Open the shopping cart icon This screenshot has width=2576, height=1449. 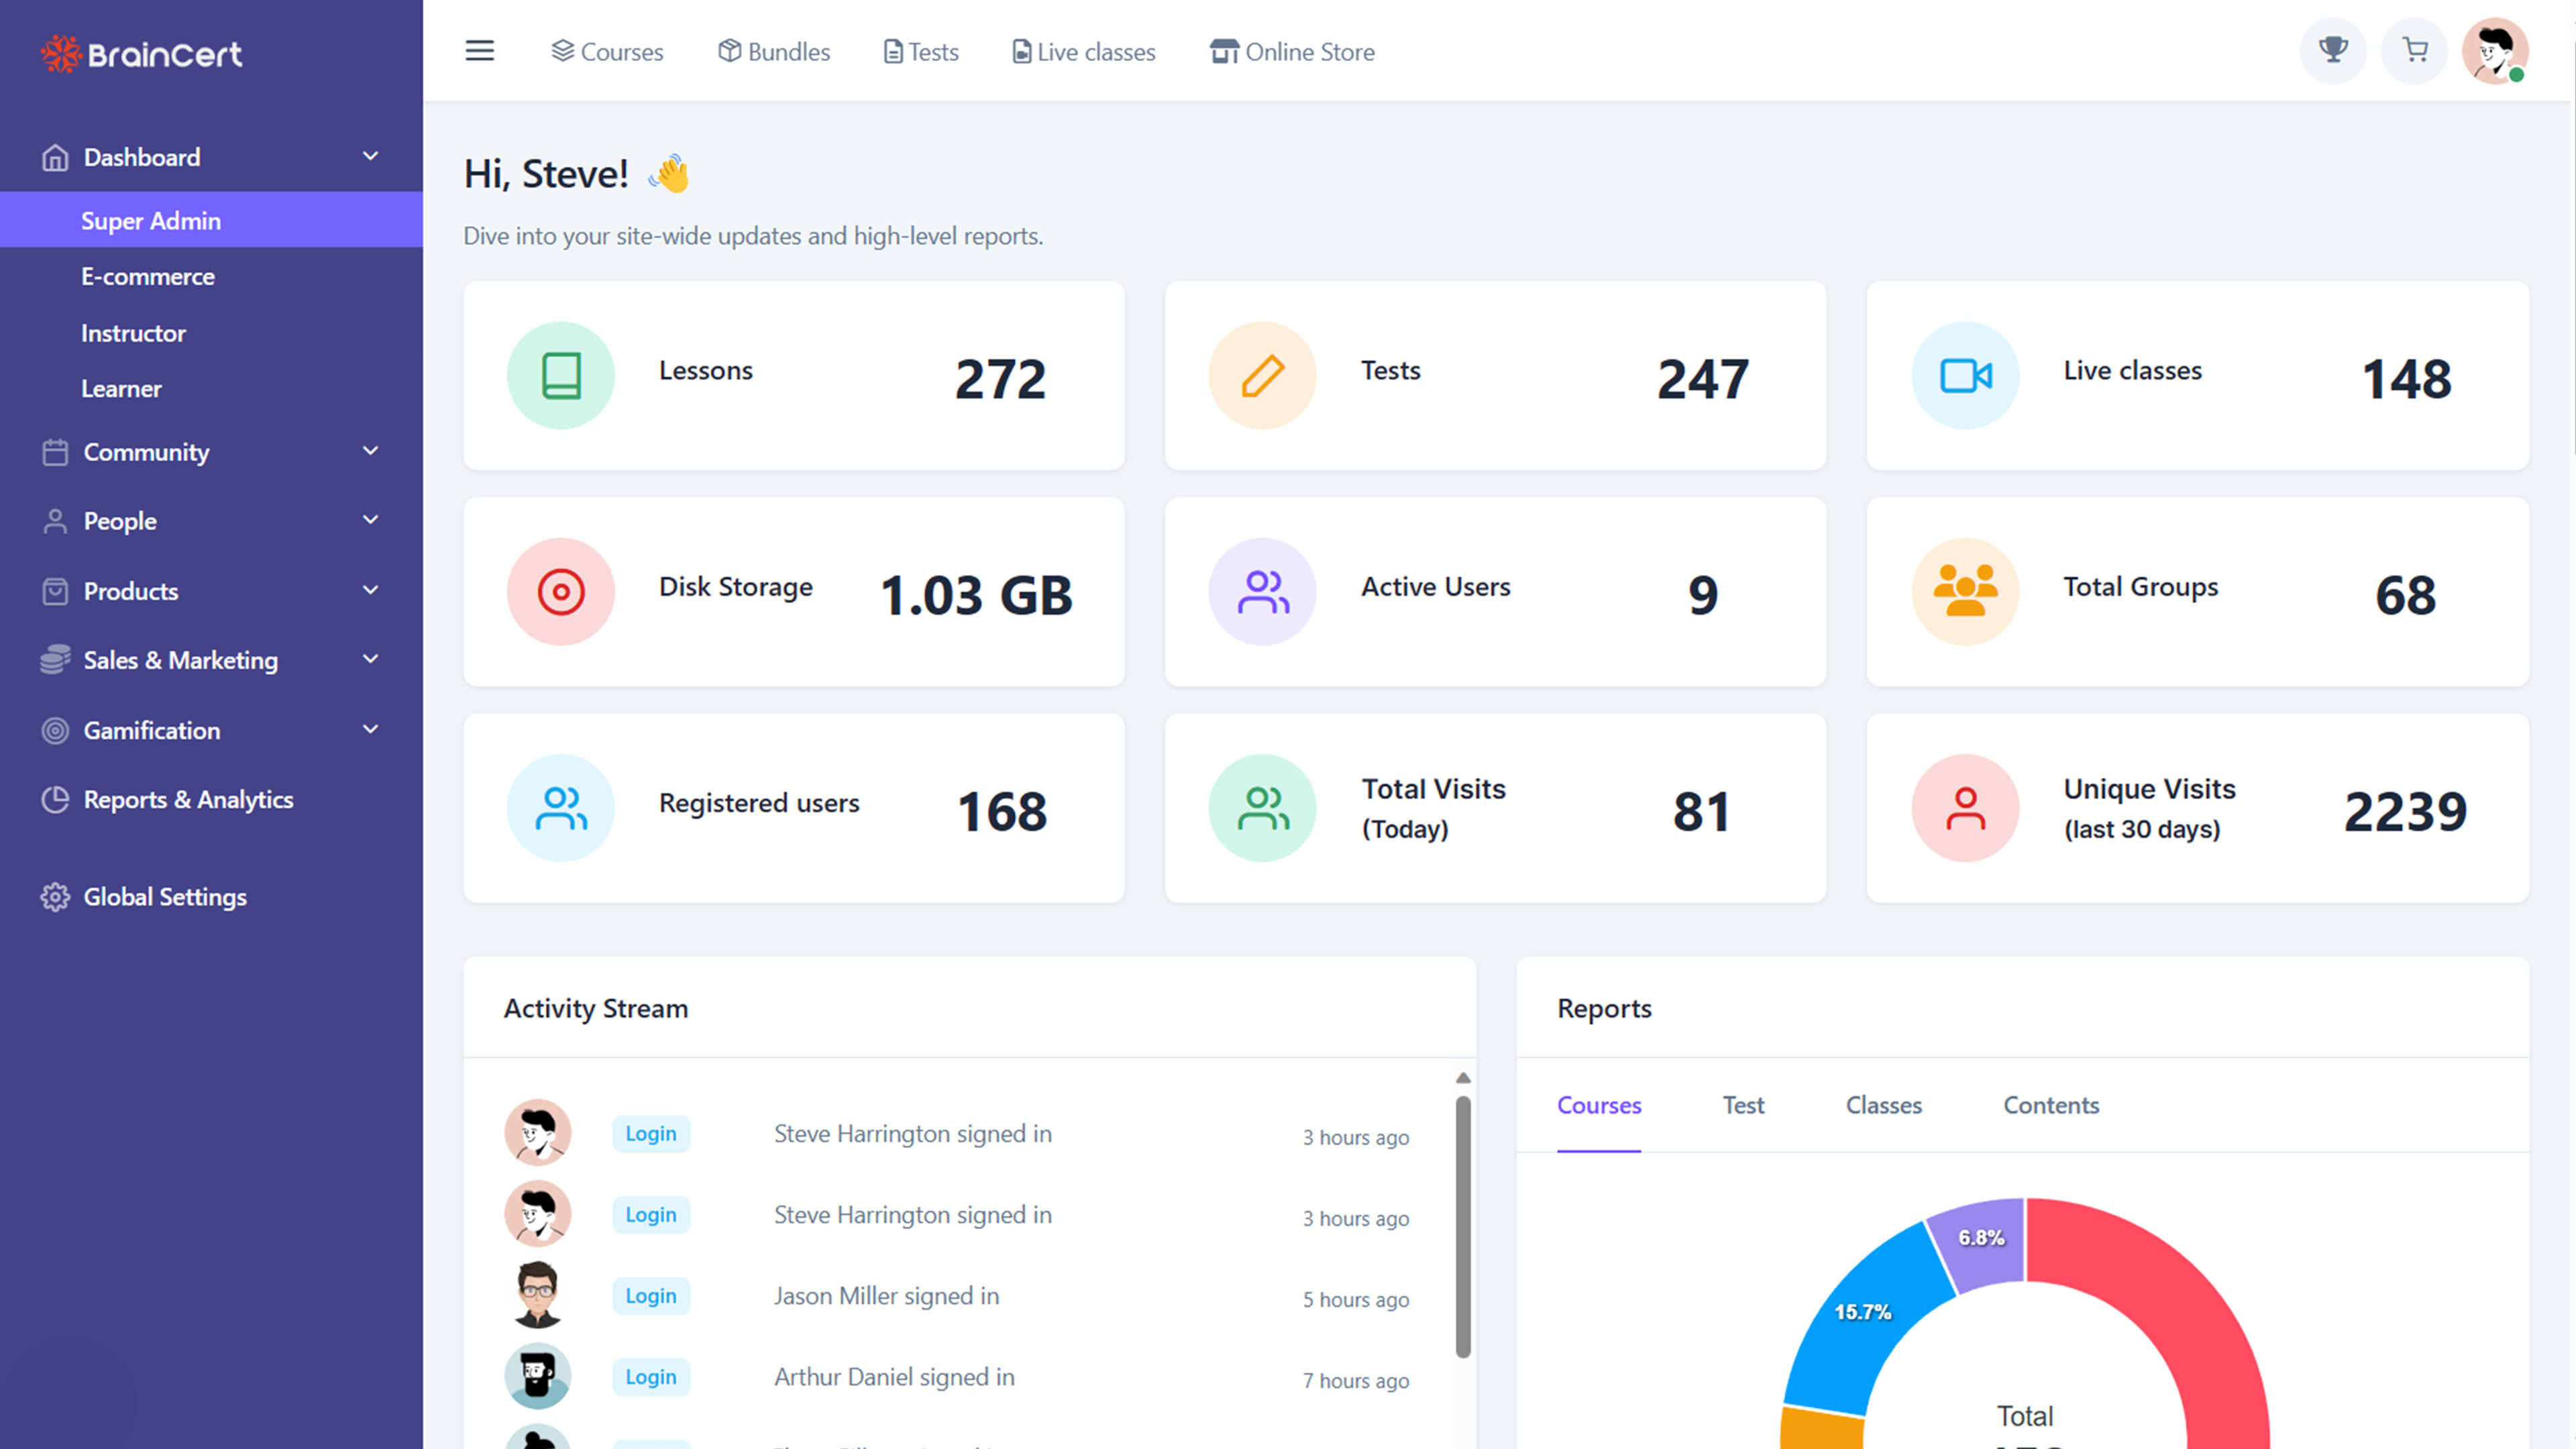point(2414,51)
